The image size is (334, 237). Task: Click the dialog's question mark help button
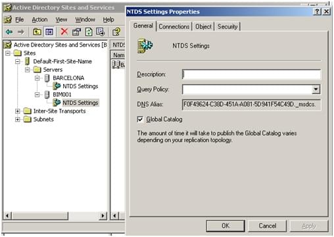coord(317,12)
